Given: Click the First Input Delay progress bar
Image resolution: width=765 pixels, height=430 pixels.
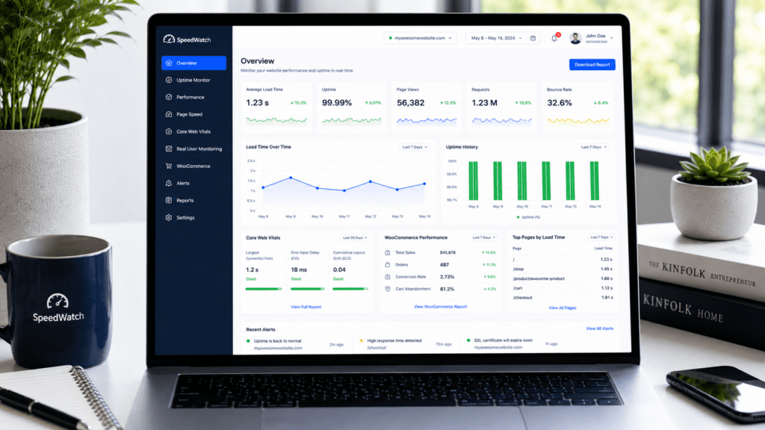Looking at the screenshot, I should click(x=307, y=289).
